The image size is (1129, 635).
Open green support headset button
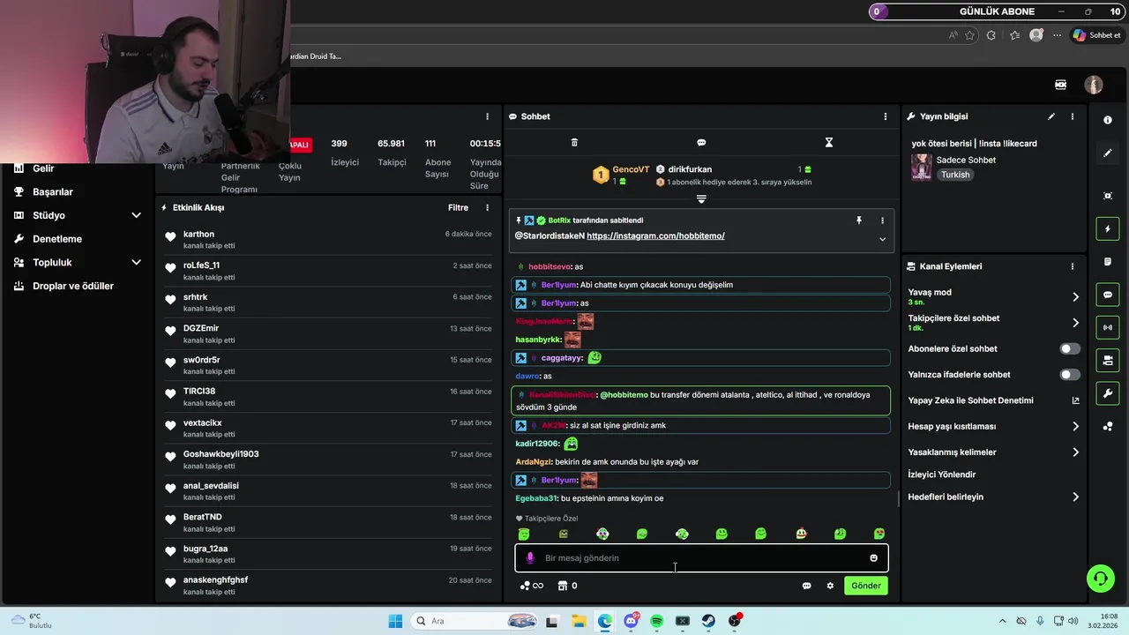(1100, 579)
